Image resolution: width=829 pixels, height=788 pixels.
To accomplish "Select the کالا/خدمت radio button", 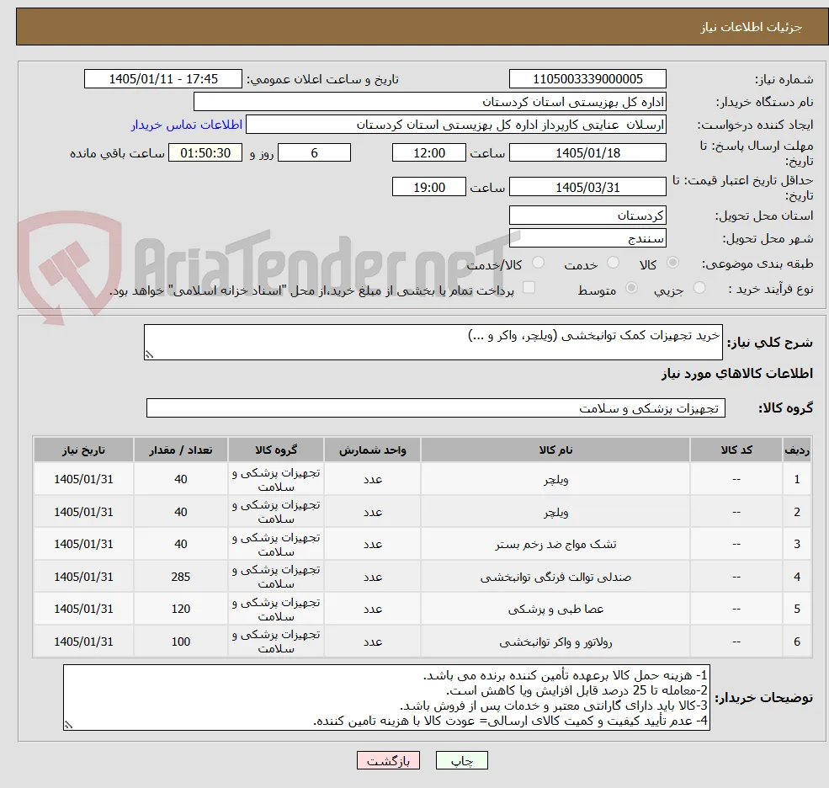I will tap(538, 263).
